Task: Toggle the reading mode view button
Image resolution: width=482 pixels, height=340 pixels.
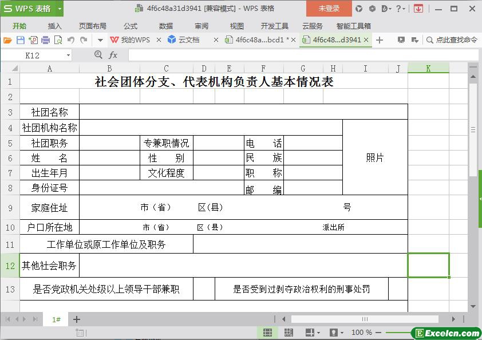Action: (x=310, y=333)
